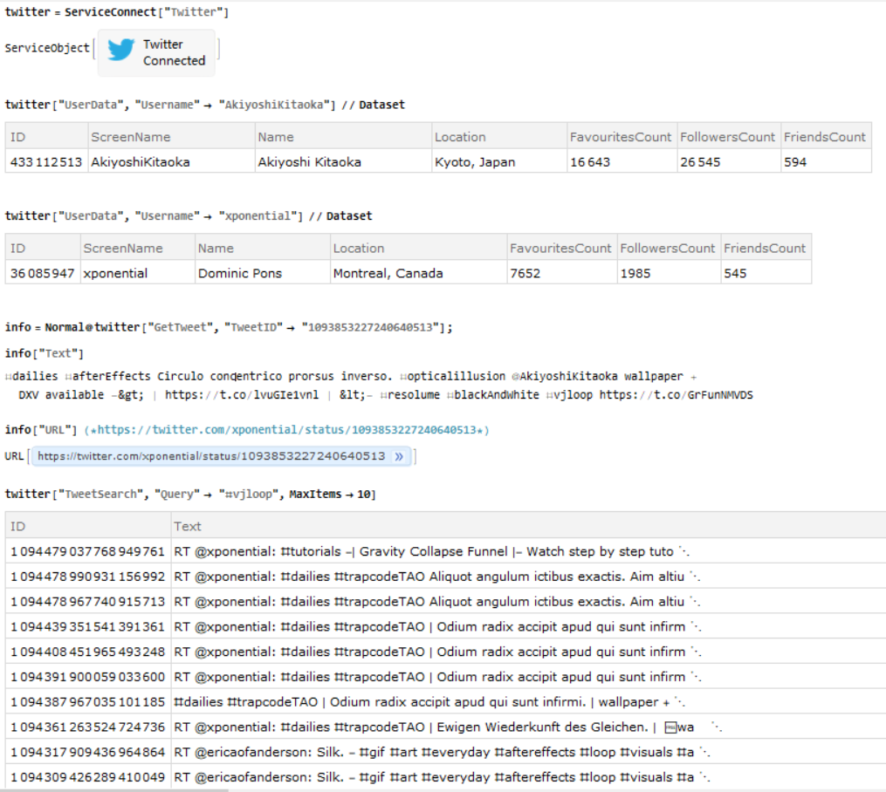This screenshot has height=792, width=886.
Task: Click the commented https URL after info["URL"]
Action: (287, 430)
